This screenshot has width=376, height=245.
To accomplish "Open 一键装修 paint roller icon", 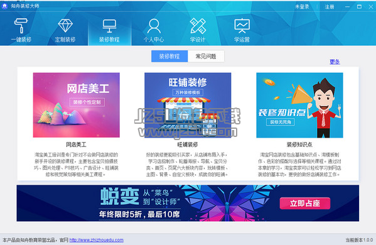I will click(x=21, y=26).
